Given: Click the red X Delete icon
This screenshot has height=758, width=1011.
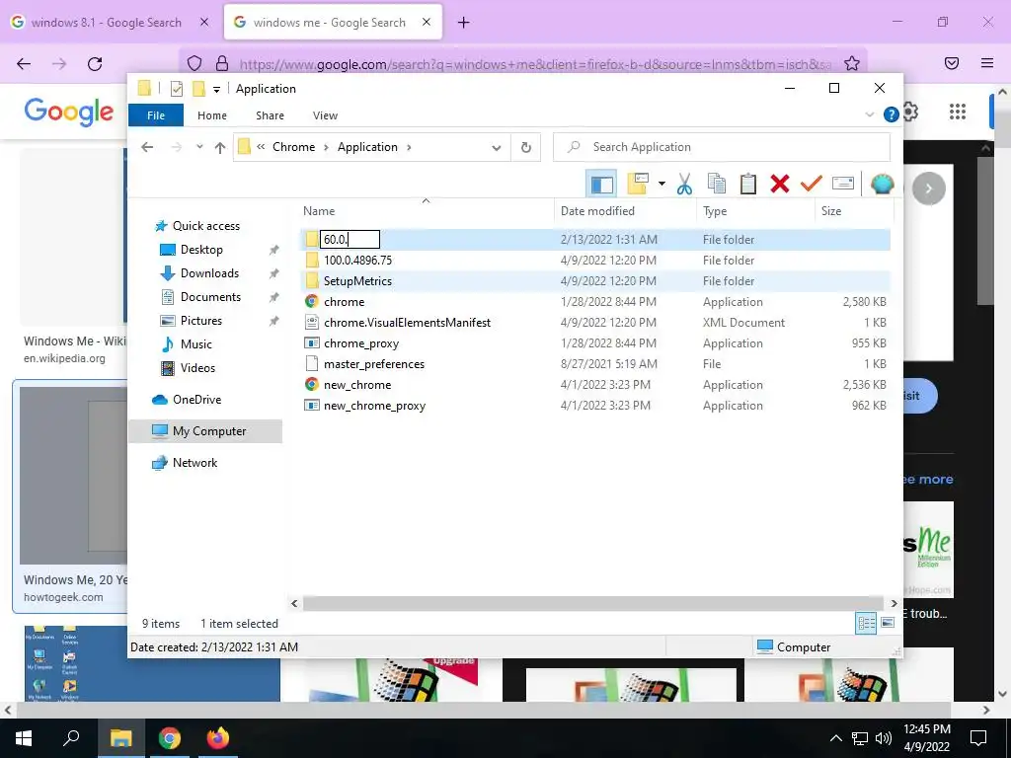Looking at the screenshot, I should 780,185.
